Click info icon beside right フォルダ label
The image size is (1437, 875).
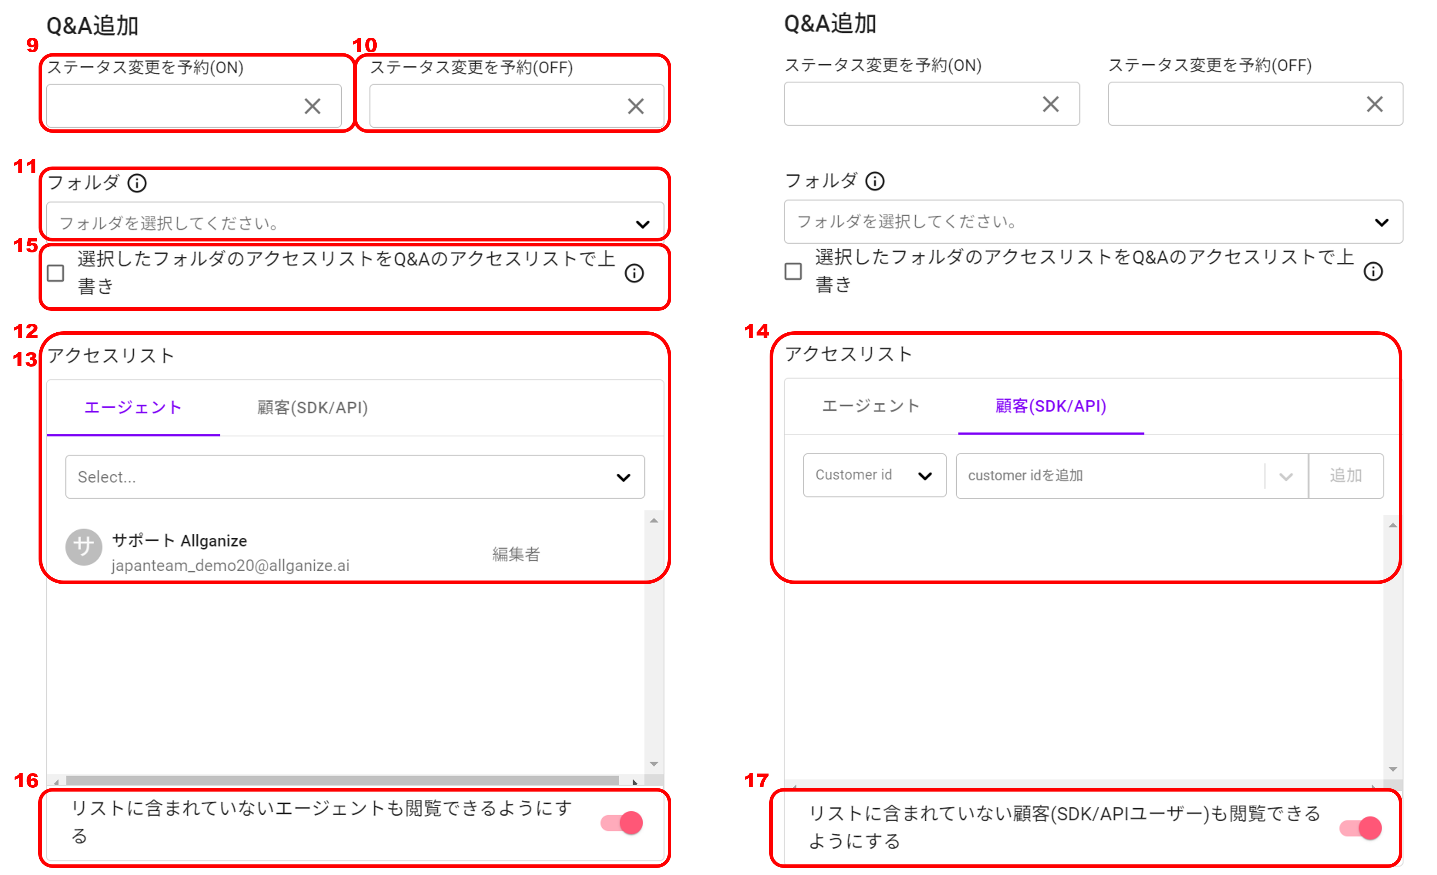875,181
